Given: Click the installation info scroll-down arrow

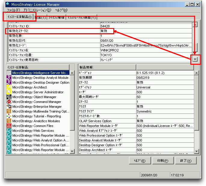Looking at the screenshot, I should [x=195, y=59].
